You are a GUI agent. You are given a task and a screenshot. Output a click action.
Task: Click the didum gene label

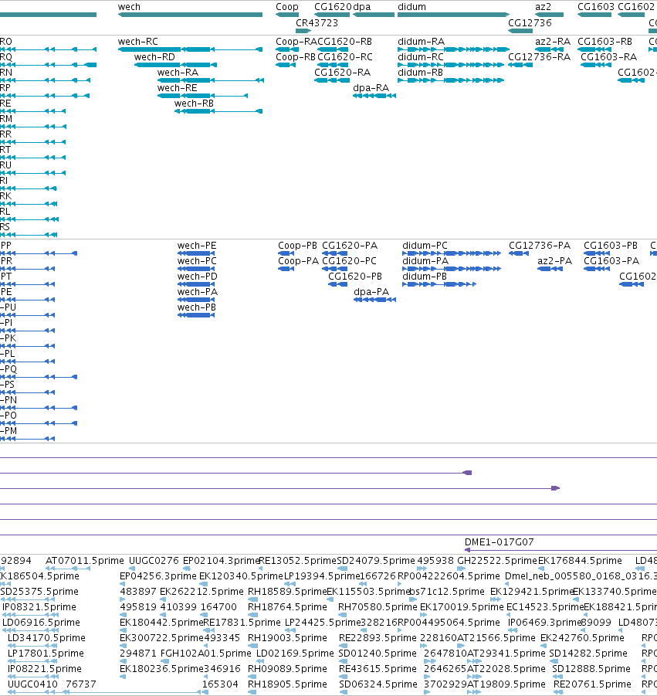411,7
